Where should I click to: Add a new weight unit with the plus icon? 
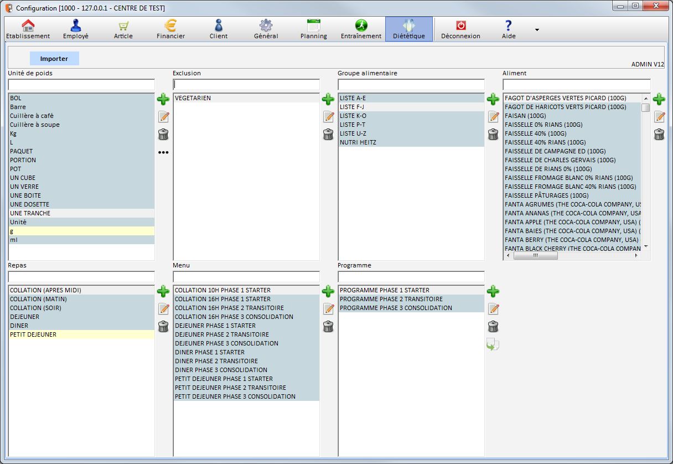coord(163,99)
